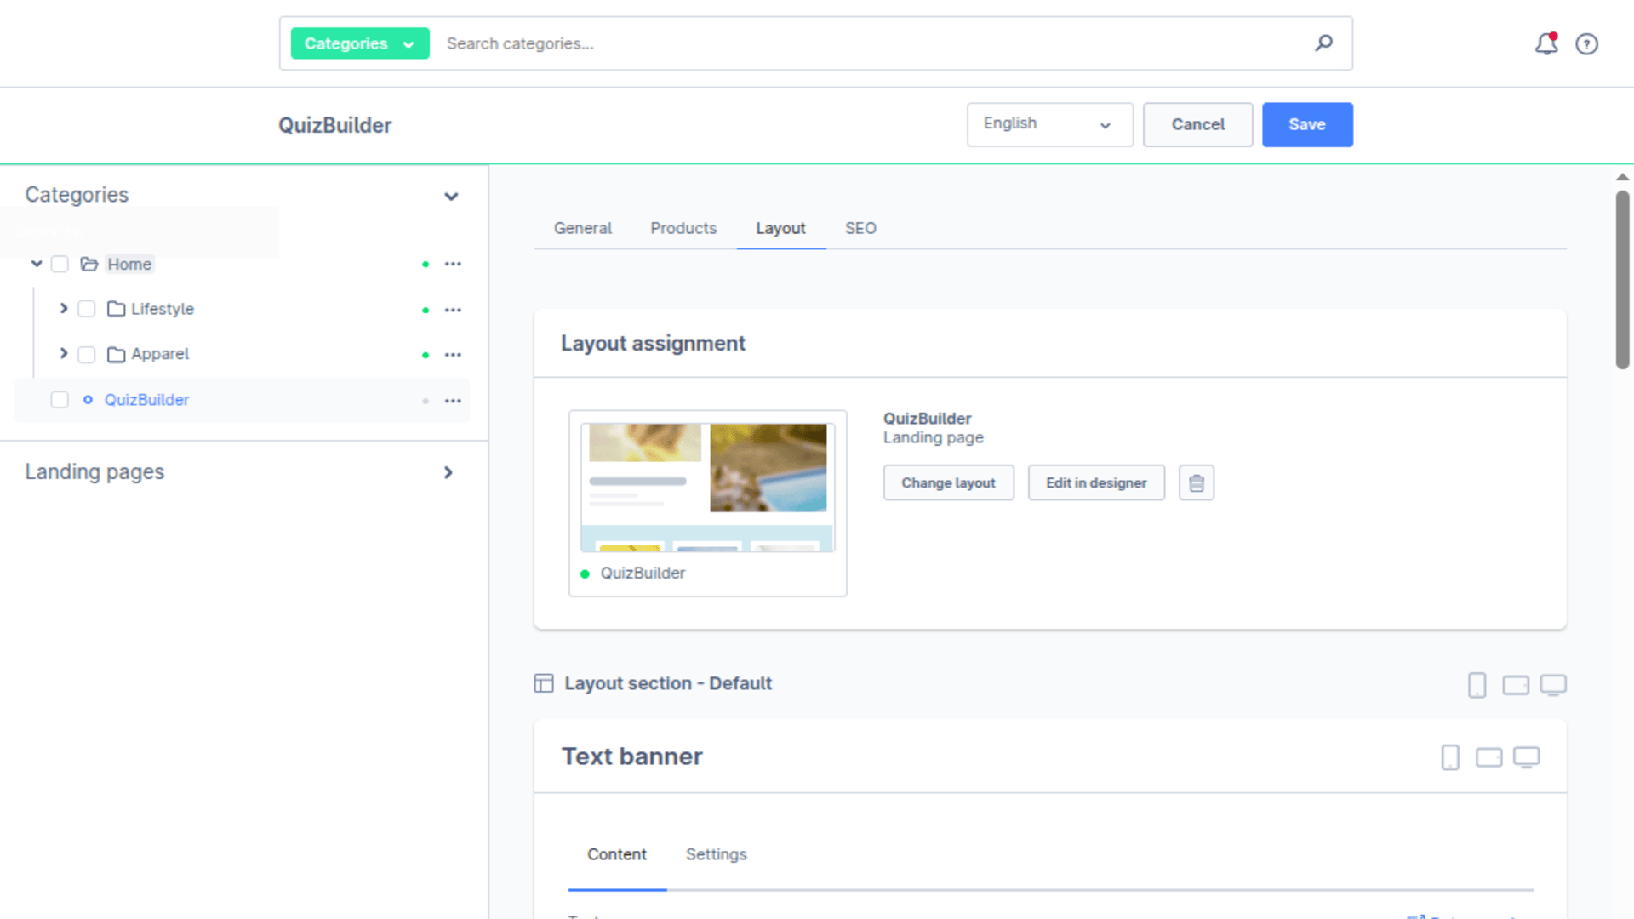The height and width of the screenshot is (919, 1634).
Task: Select the Layout tab
Action: [780, 228]
